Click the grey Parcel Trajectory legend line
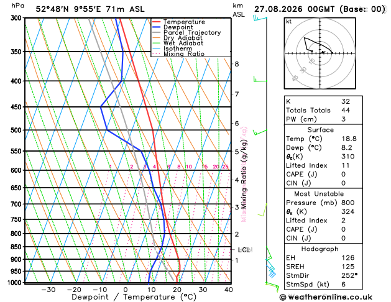Viewport: 391px width, 302px height. (157, 32)
